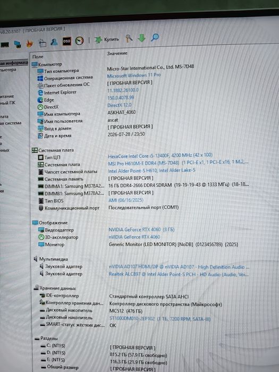Open the DirectX 12.0 link
Screen dimensions: 279x372
pyautogui.click(x=120, y=105)
